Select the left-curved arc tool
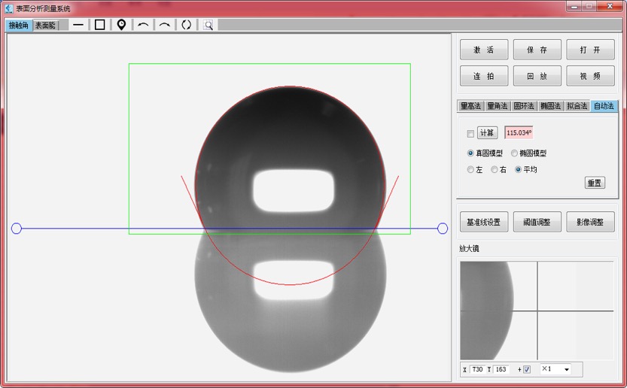The image size is (627, 388). (x=143, y=25)
